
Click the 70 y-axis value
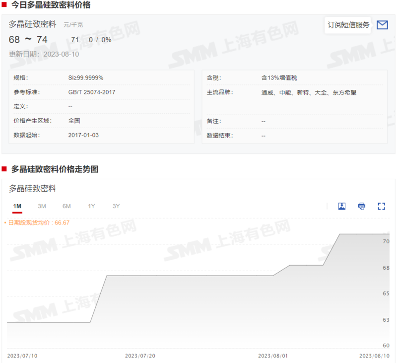[386, 241]
